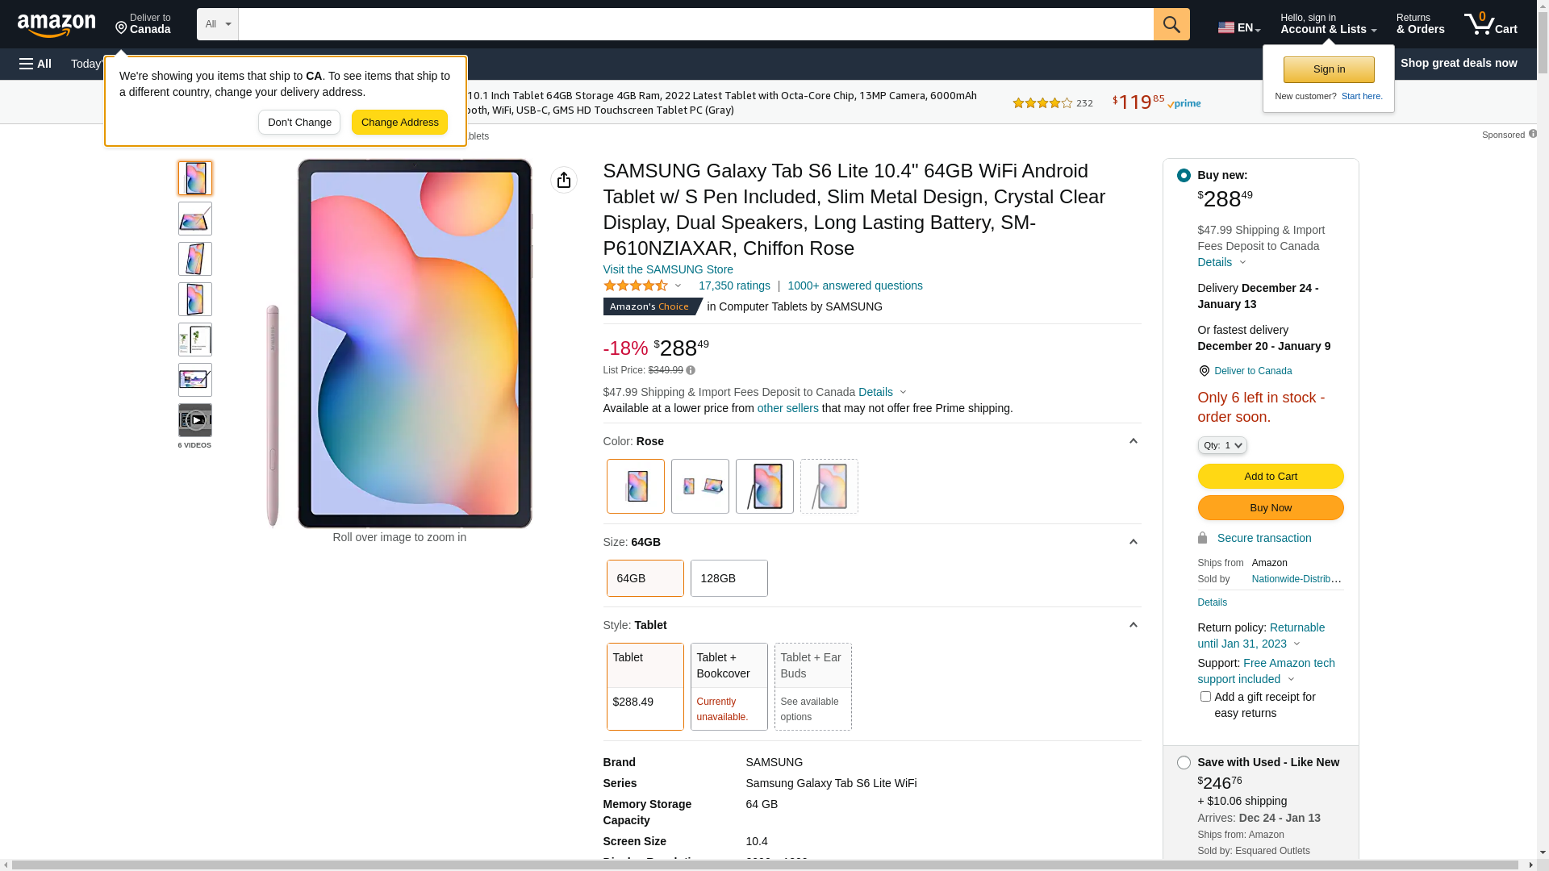Open the shopping cart icon
Viewport: 1549px width, 871px height.
click(1491, 24)
